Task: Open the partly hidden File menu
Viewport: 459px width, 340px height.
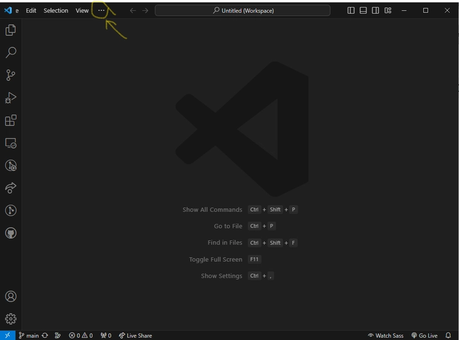Action: pyautogui.click(x=17, y=10)
